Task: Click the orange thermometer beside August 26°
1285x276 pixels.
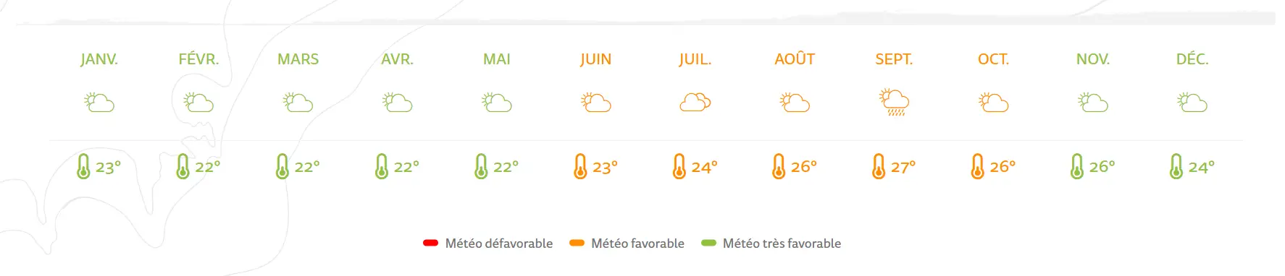Action: coord(779,166)
